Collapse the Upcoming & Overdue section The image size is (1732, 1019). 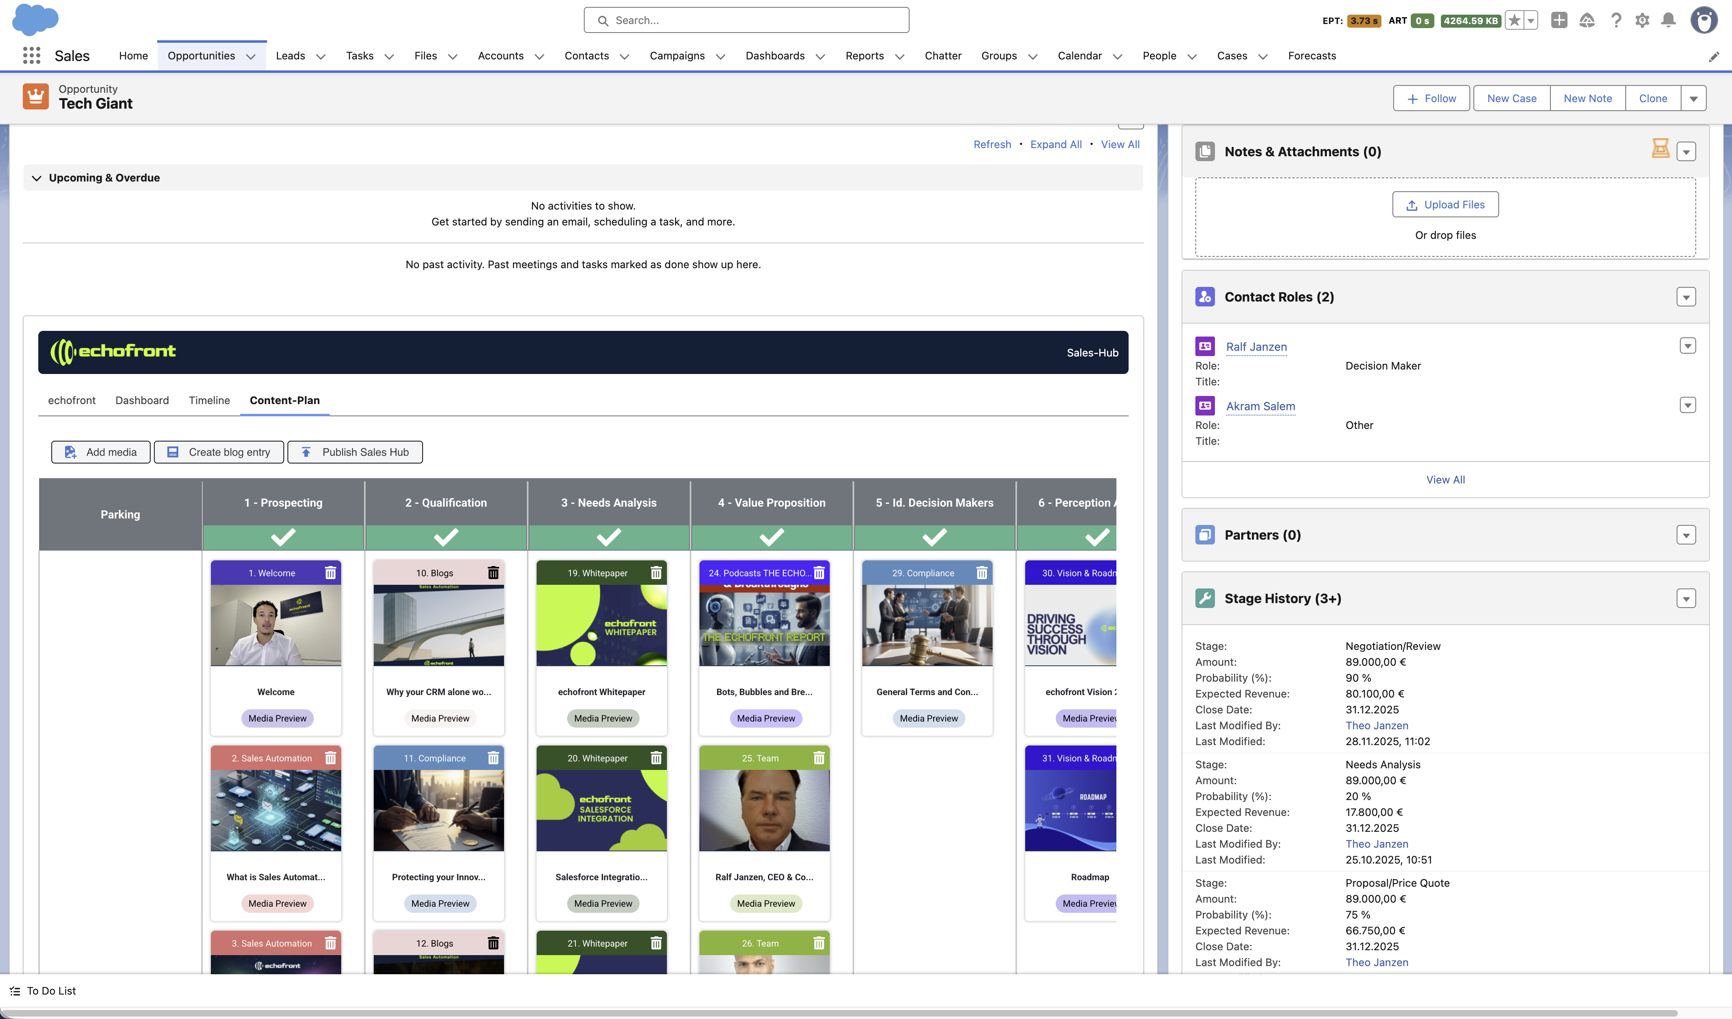37,178
